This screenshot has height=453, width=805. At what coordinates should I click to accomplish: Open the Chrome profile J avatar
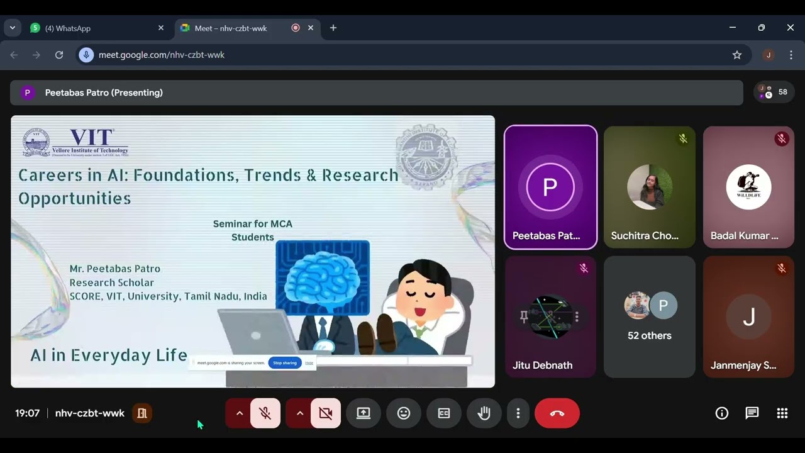[x=769, y=55]
